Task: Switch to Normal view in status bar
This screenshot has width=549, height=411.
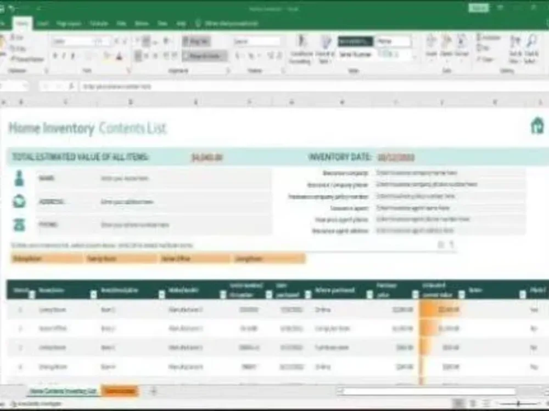Action: (459, 403)
